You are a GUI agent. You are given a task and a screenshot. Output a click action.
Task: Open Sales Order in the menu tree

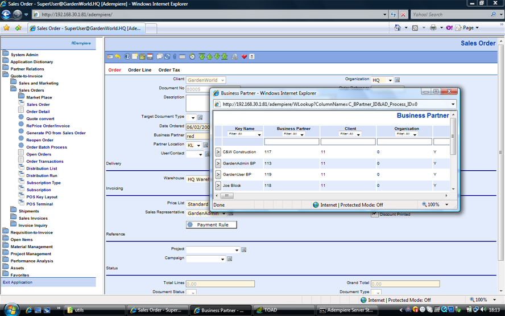coord(38,104)
